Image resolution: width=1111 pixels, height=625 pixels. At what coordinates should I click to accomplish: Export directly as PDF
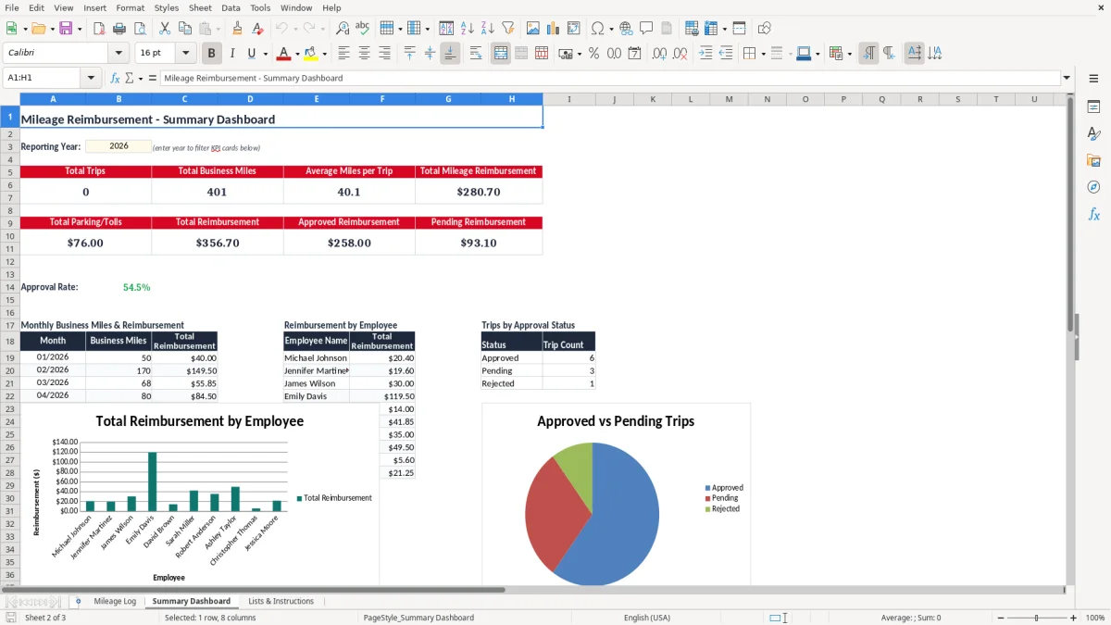pos(98,29)
